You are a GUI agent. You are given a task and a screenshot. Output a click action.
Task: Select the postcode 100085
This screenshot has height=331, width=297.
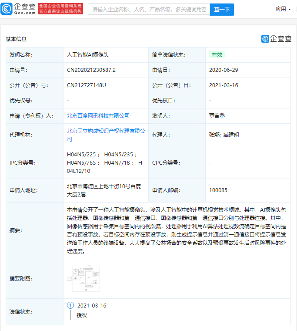(x=218, y=190)
